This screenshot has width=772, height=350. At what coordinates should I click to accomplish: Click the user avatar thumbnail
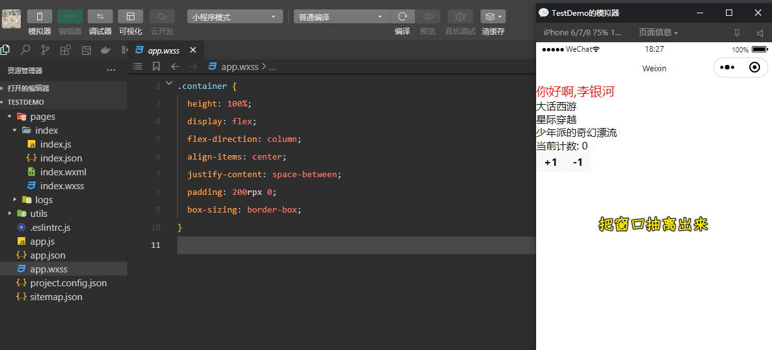tap(11, 19)
